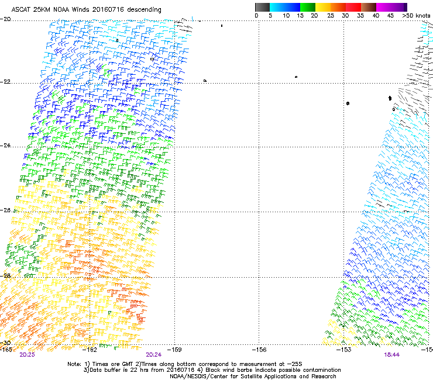Click the 'Times are GMT' note line
This screenshot has width=433, height=380.
[185, 364]
